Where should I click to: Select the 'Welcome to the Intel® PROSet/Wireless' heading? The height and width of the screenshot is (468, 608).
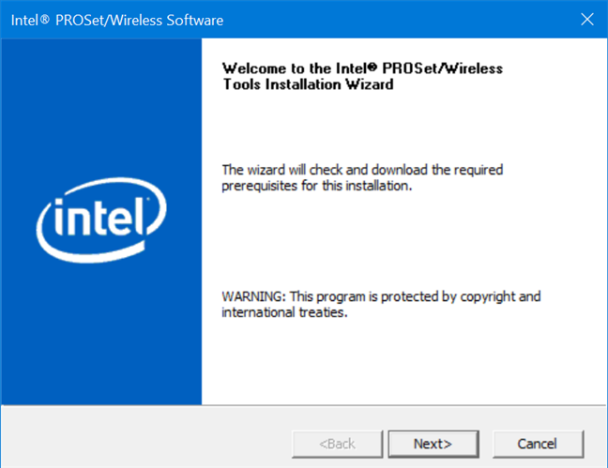pos(362,68)
